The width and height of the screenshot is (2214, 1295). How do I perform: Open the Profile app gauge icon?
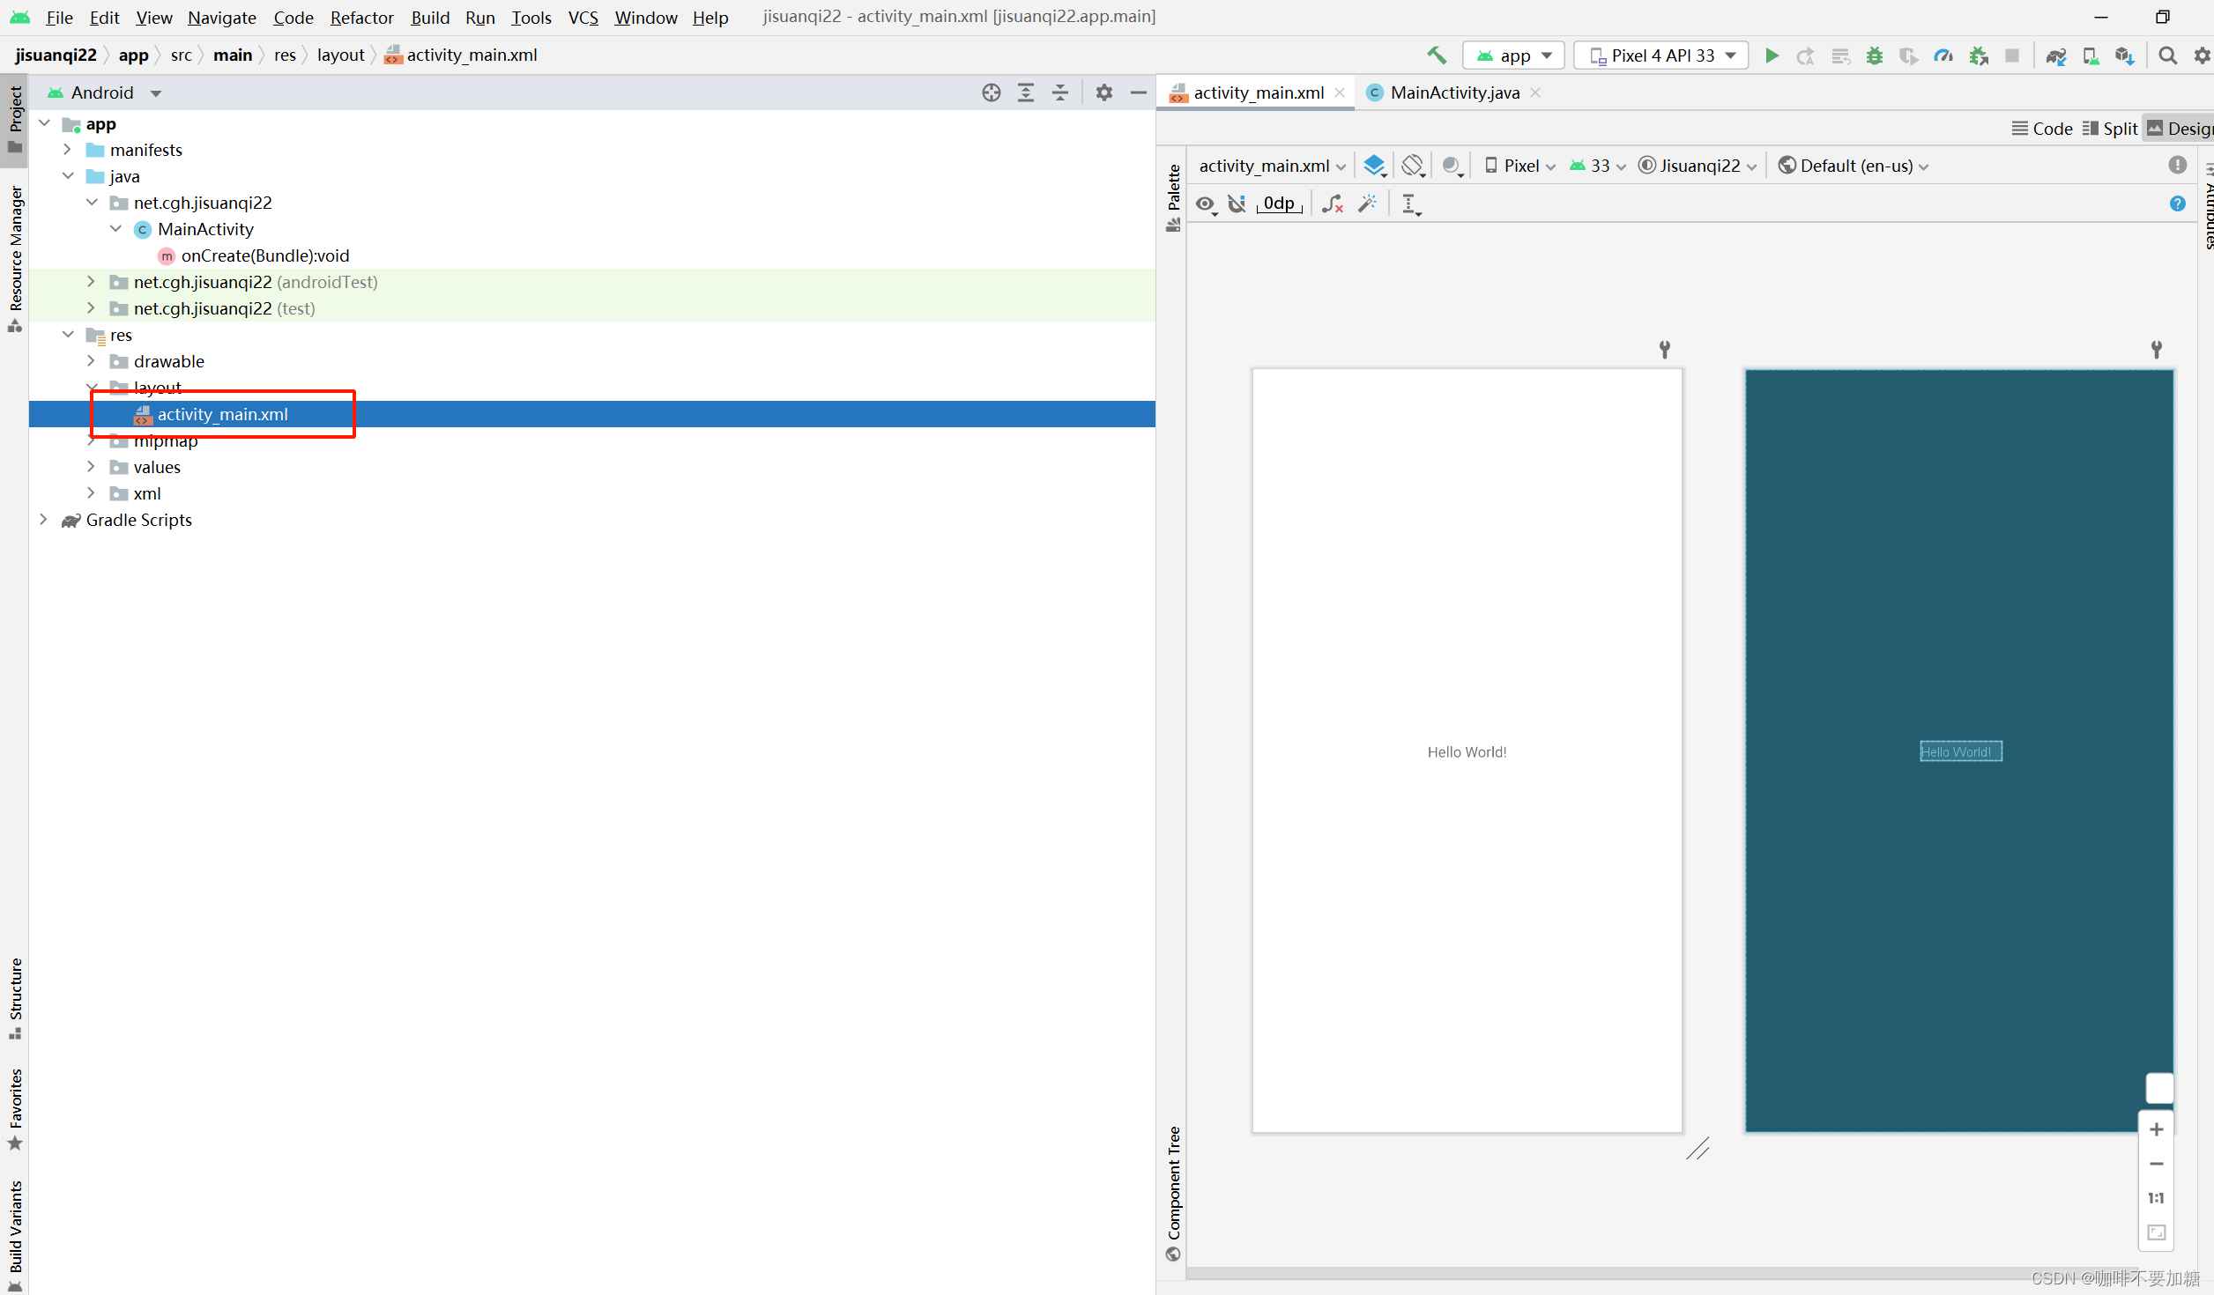point(1943,55)
